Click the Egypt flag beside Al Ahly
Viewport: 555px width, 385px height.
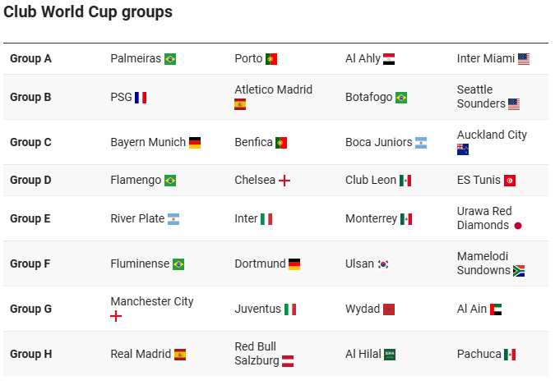[x=389, y=59]
